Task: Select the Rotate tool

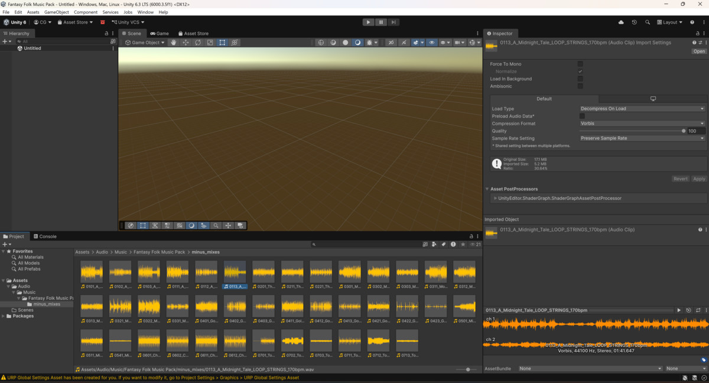Action: click(198, 43)
